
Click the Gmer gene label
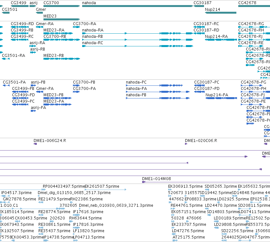point(41,10)
